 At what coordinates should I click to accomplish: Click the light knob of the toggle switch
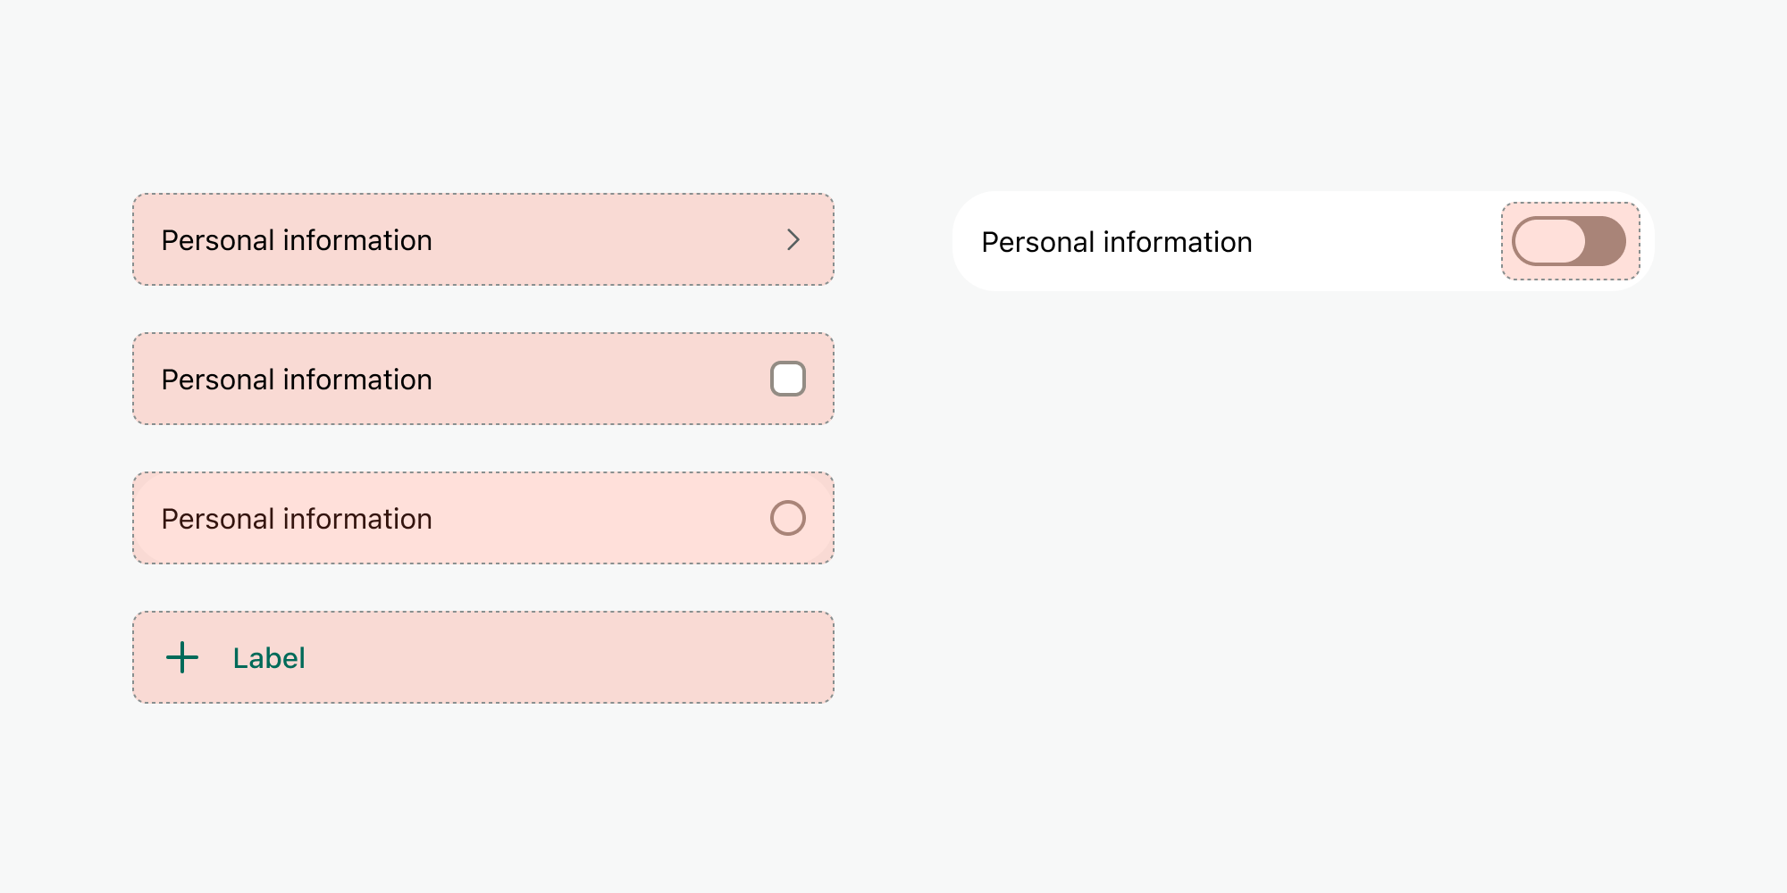(1549, 241)
